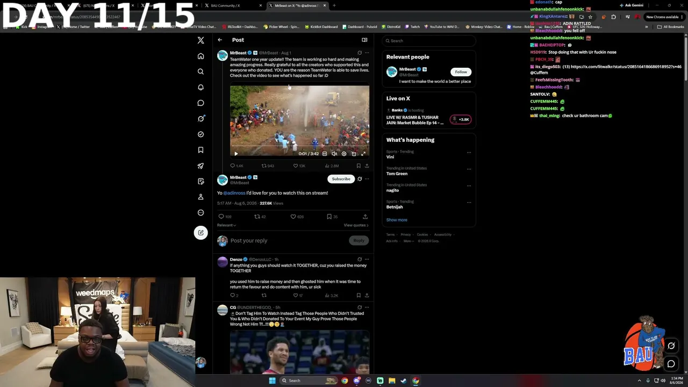The height and width of the screenshot is (387, 688).
Task: Click the Post your reply field
Action: point(288,241)
